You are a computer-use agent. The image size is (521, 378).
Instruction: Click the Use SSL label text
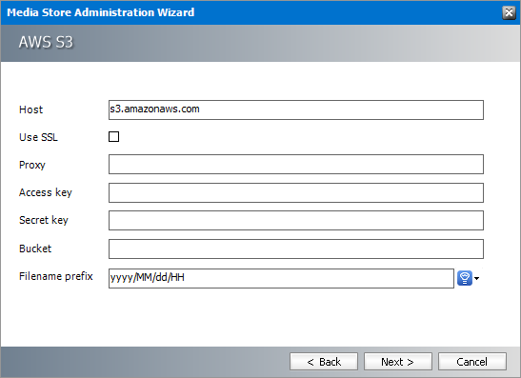pos(38,137)
